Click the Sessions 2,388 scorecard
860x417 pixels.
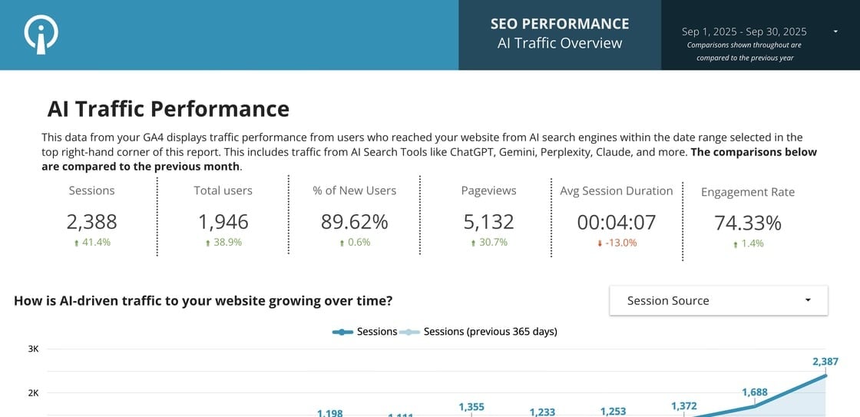pos(91,222)
